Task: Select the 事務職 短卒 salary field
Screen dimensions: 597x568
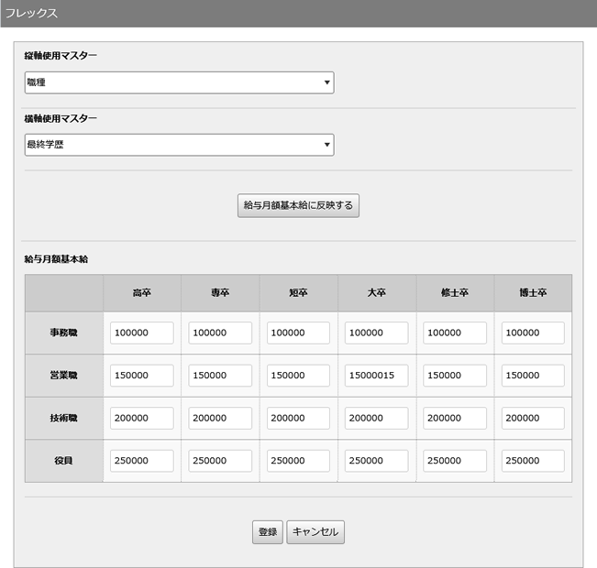Action: pos(298,333)
